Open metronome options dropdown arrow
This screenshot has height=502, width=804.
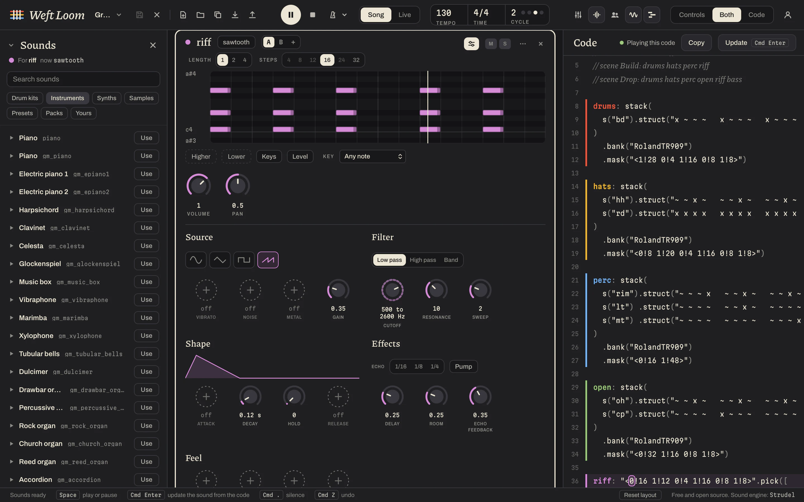pos(344,15)
